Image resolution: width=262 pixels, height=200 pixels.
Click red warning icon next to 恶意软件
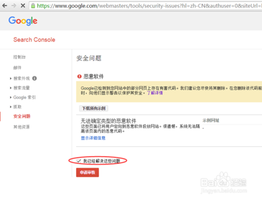tap(79, 76)
